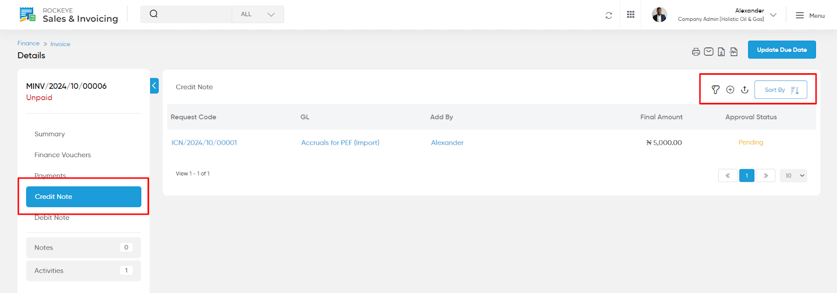Open the Activities panel
Screen dimensions: 837x293
point(84,271)
